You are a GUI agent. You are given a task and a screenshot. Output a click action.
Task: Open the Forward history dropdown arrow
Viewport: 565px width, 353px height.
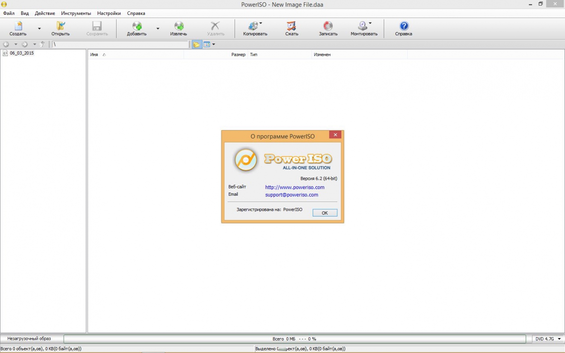point(34,44)
